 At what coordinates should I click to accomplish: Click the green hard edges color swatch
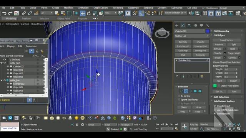(215, 86)
